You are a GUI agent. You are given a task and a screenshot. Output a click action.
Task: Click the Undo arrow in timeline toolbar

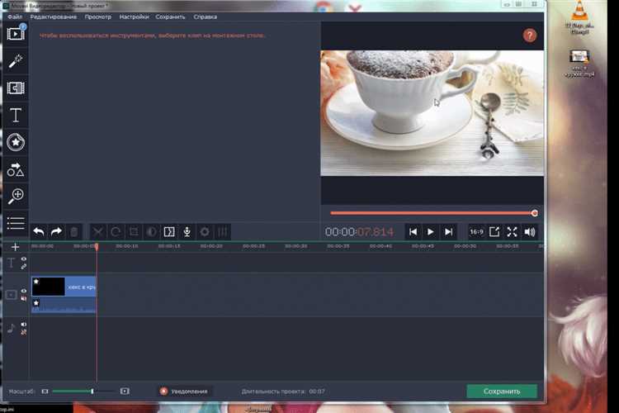click(x=38, y=232)
